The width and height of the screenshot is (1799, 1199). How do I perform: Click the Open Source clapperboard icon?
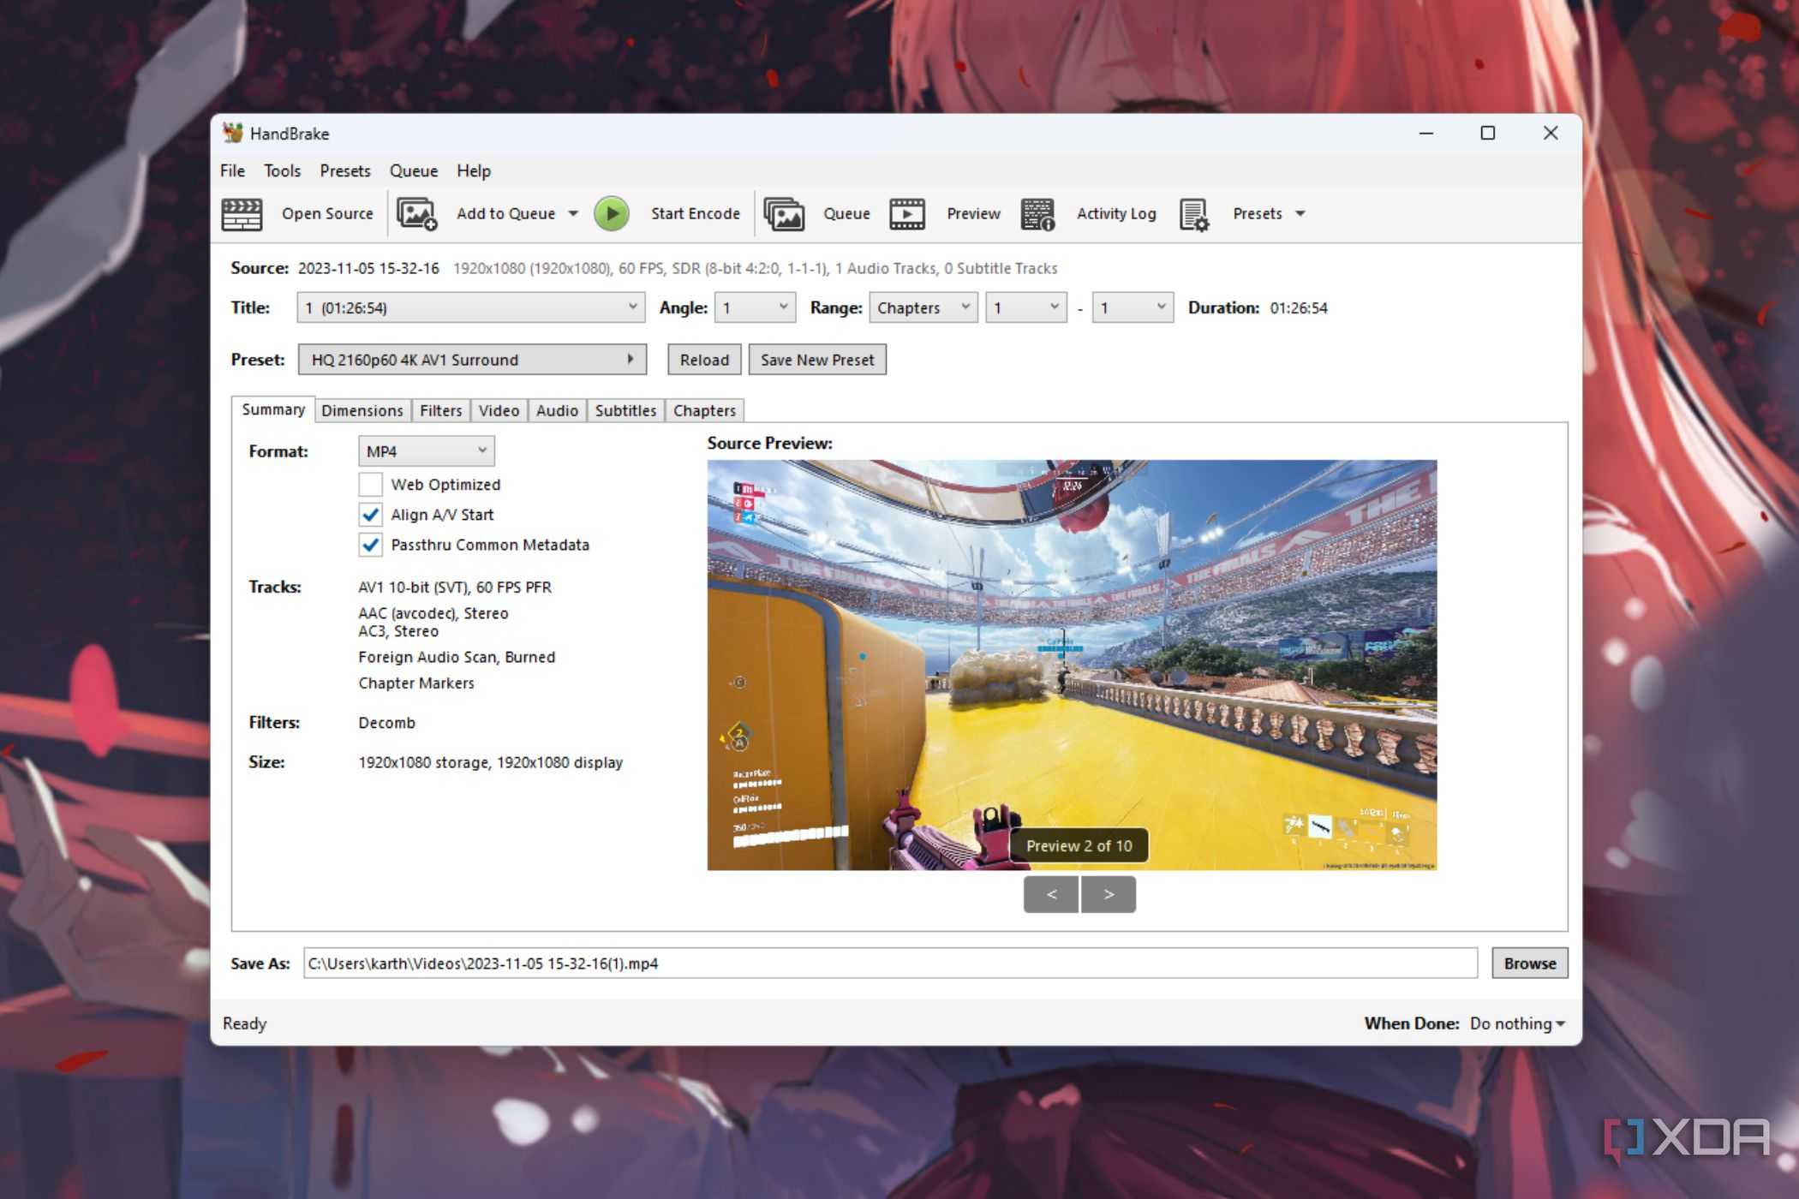coord(242,214)
